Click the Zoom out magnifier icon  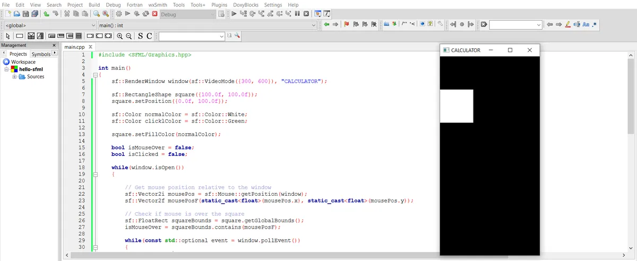point(128,36)
